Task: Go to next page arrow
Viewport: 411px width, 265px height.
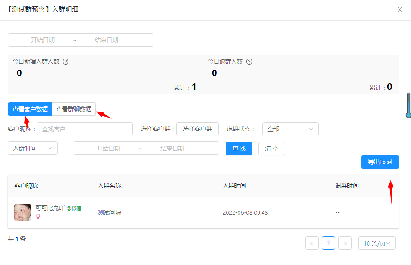Action: [345, 243]
